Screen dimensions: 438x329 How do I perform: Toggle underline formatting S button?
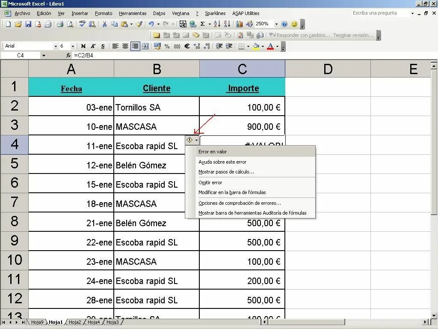click(103, 46)
